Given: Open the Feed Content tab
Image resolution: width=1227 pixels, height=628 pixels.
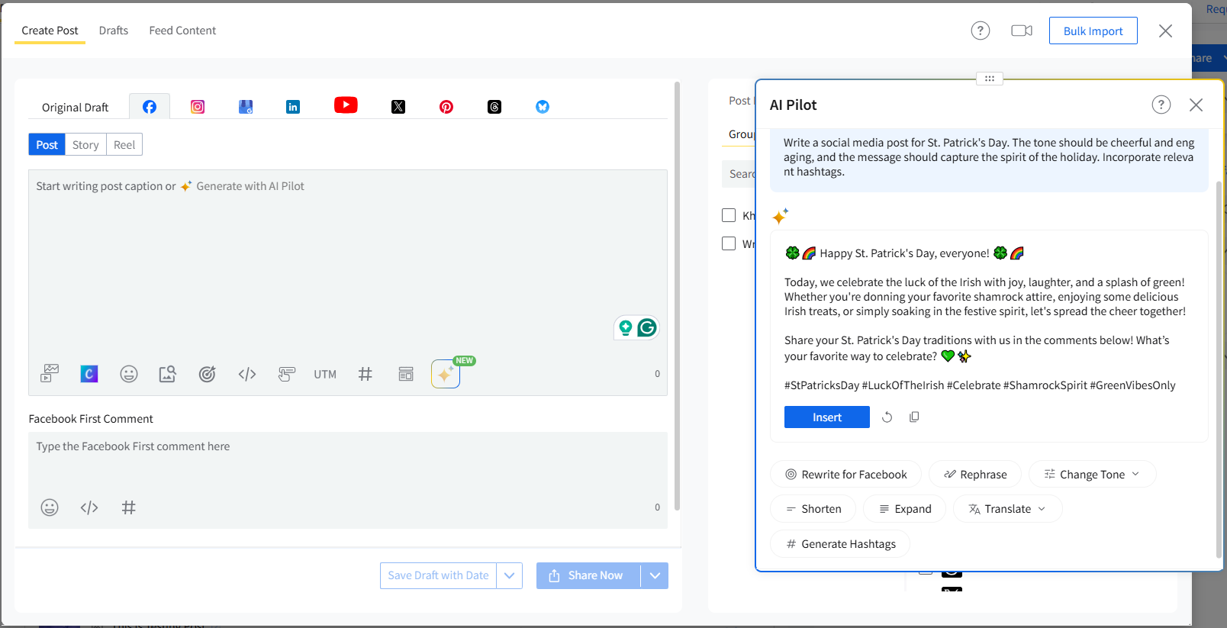Looking at the screenshot, I should tap(182, 31).
